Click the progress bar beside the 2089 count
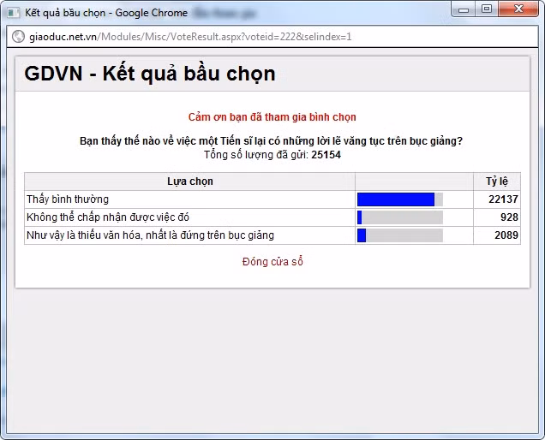This screenshot has width=545, height=440. pos(399,235)
